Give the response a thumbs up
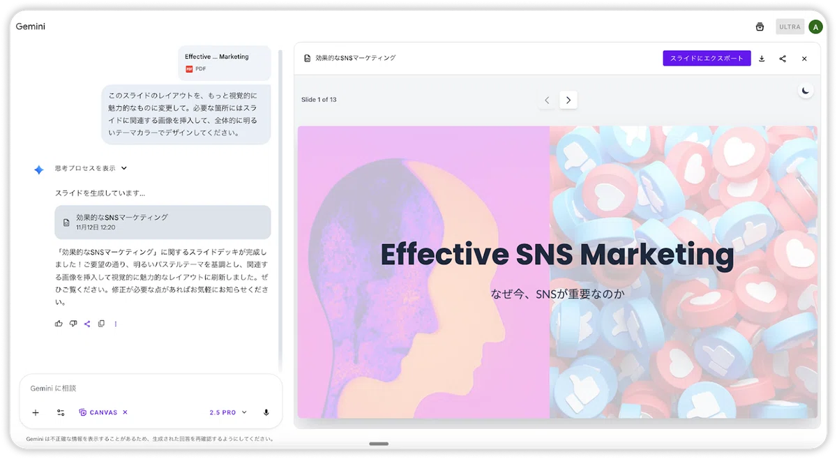Screen dimensions: 837x459 pos(59,324)
